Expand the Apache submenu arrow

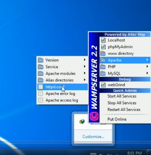tap(147, 60)
